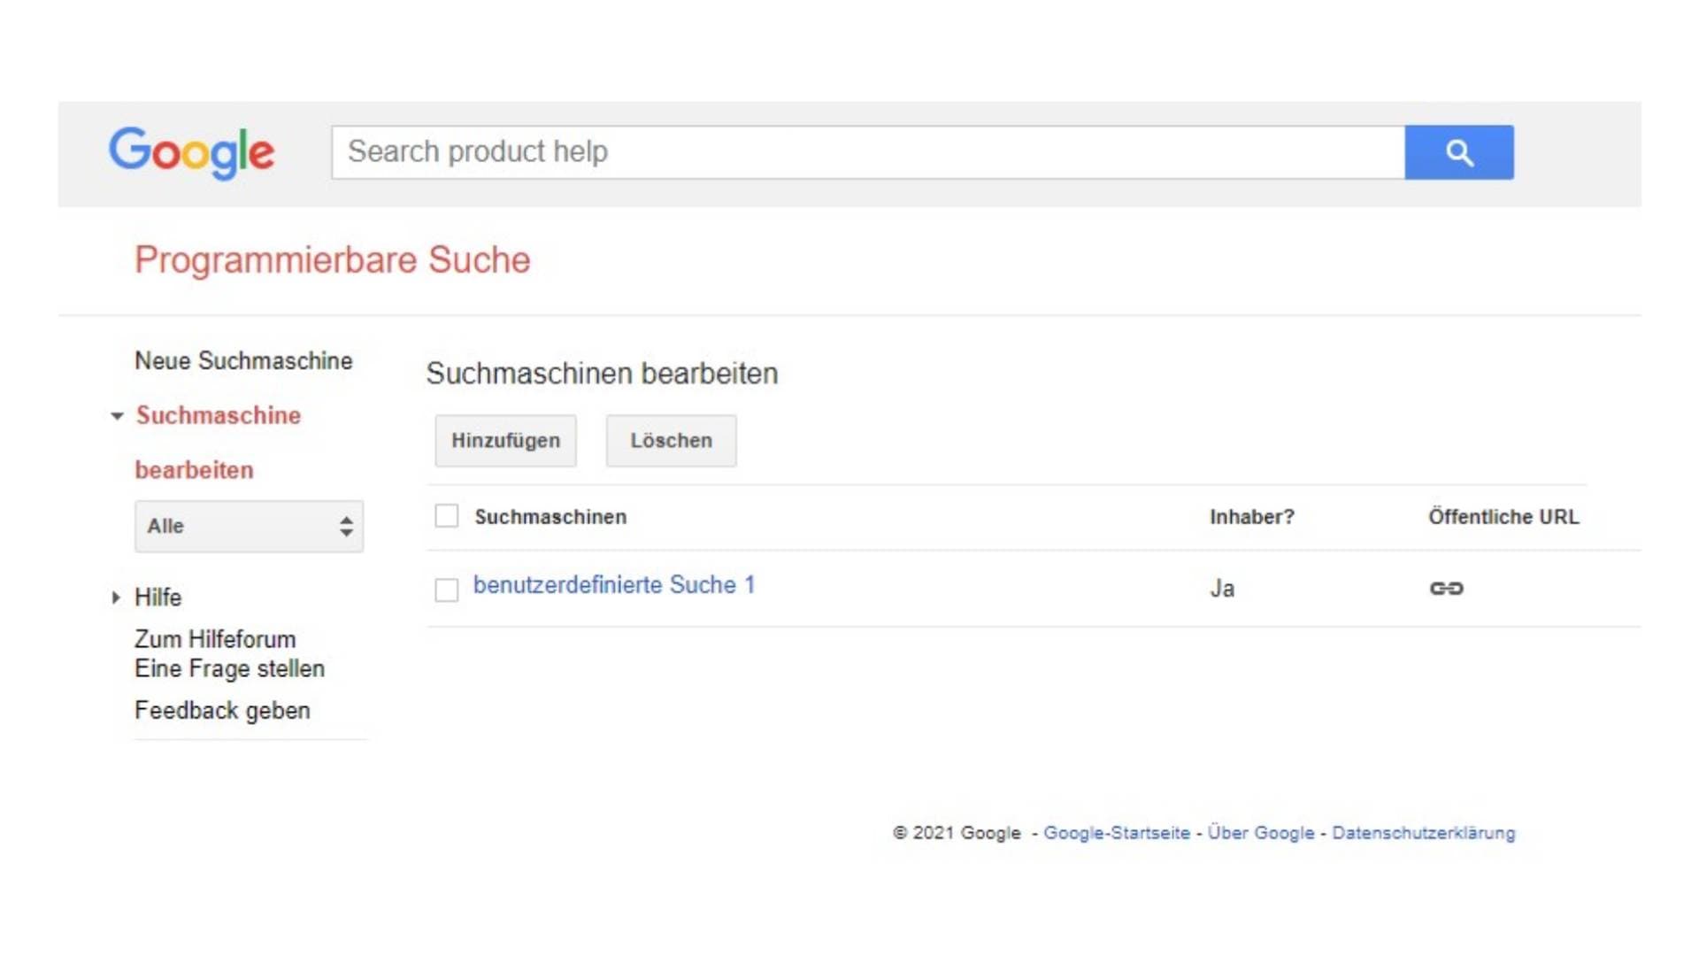
Task: Collapse the Suchmaschine bearbeiten section arrow
Action: [x=117, y=416]
